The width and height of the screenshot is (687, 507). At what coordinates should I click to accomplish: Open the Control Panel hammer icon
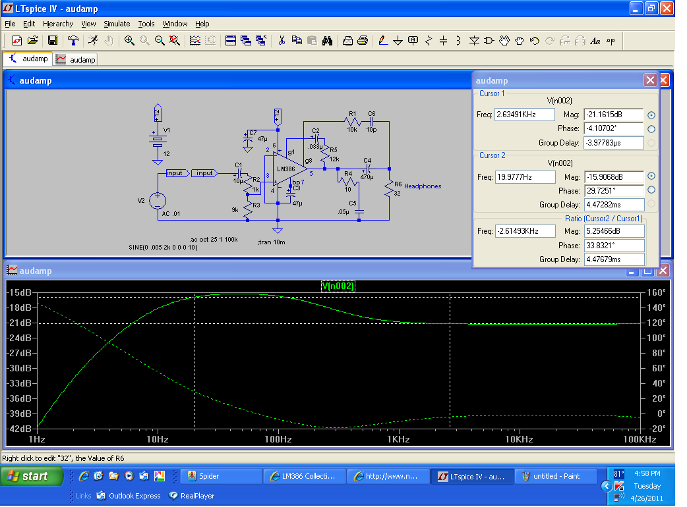[x=73, y=41]
